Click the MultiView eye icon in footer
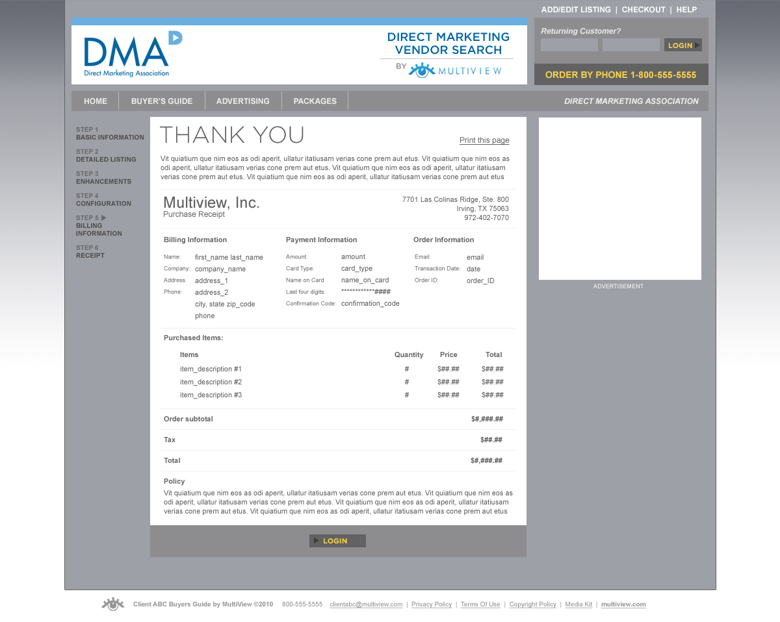780x622 pixels. 112,604
